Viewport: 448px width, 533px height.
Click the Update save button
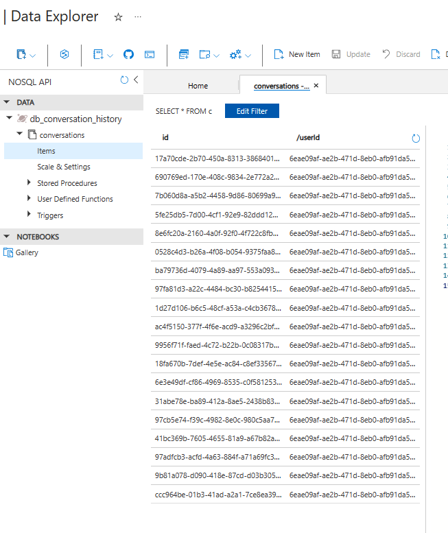(x=351, y=54)
